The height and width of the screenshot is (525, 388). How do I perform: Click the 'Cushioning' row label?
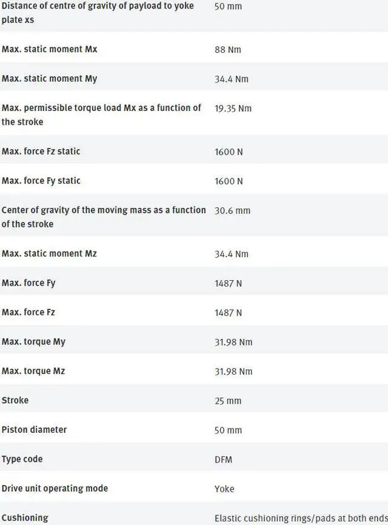click(x=25, y=518)
